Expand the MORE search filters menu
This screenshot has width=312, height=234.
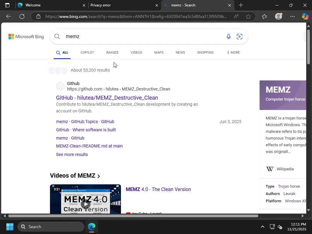pyautogui.click(x=233, y=52)
